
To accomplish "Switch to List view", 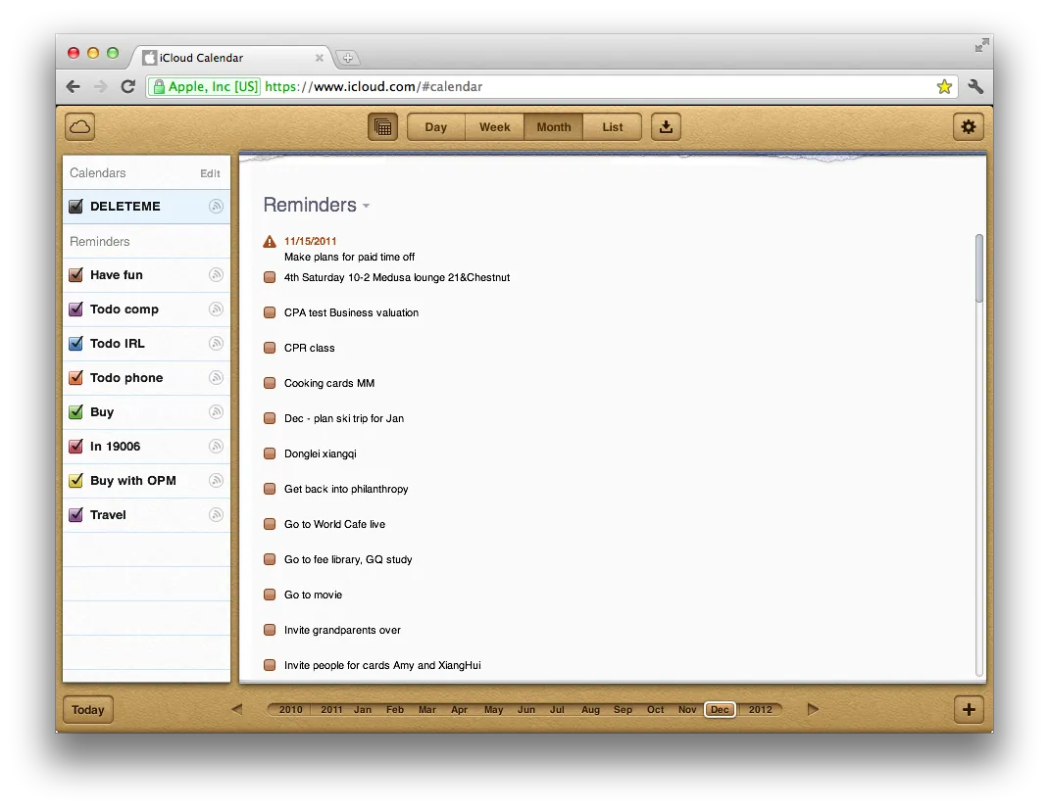I will (612, 127).
